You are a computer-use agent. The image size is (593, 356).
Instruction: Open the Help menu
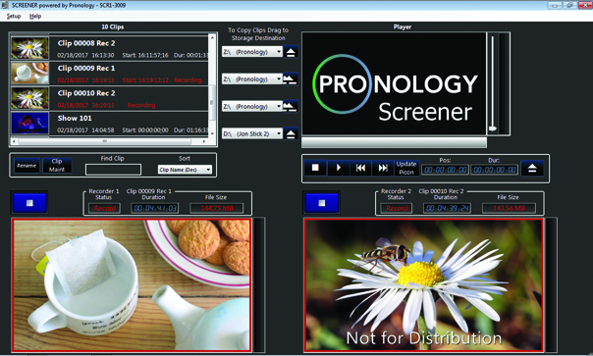point(35,17)
